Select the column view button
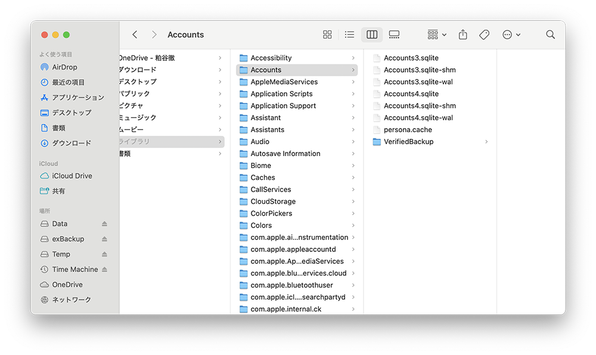Viewport: 596px width, 355px height. 372,35
